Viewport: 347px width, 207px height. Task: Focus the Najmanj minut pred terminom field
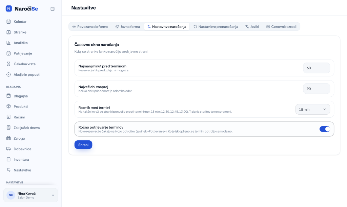click(317, 68)
